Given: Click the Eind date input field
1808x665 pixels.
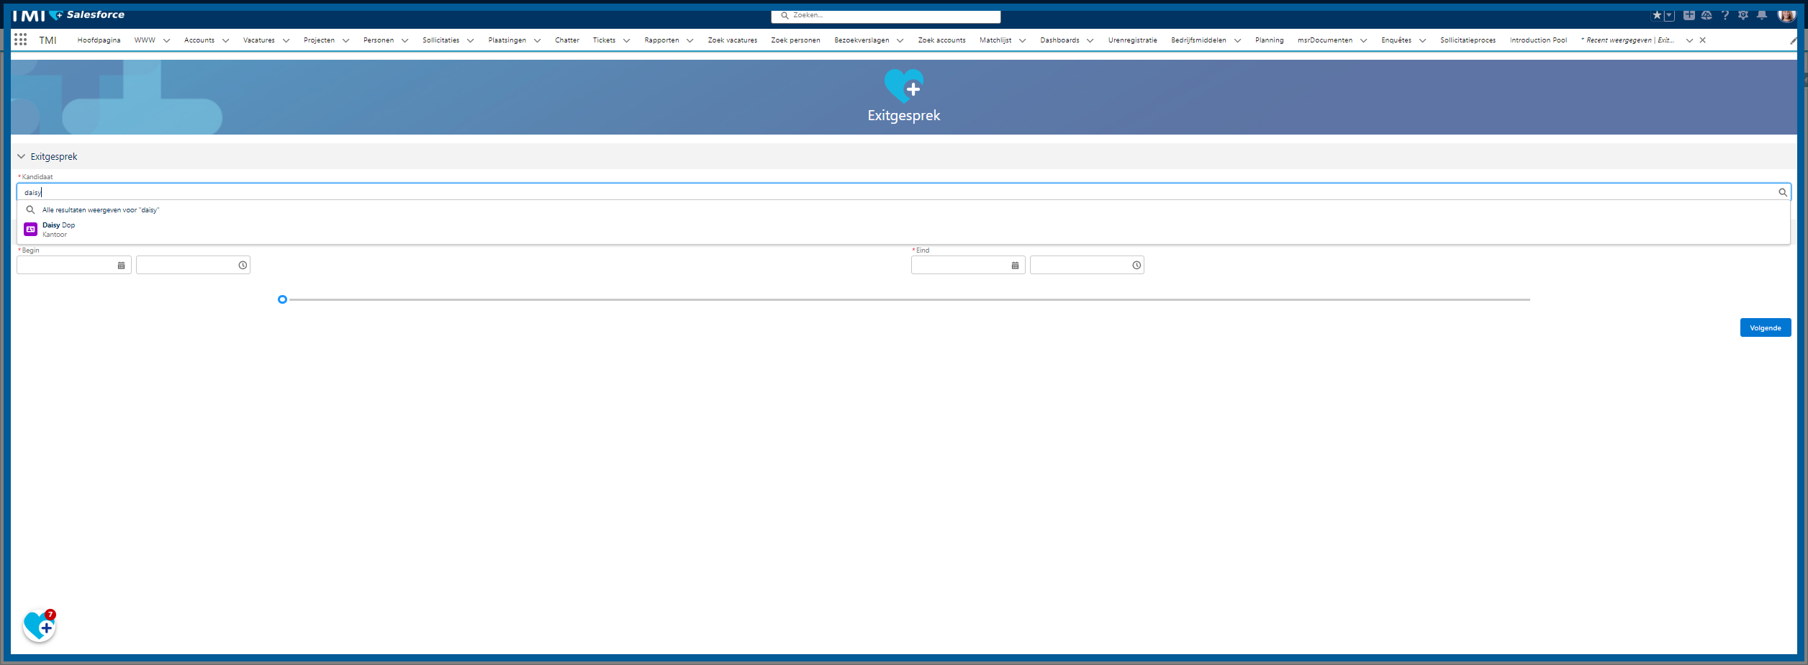Looking at the screenshot, I should click(968, 266).
